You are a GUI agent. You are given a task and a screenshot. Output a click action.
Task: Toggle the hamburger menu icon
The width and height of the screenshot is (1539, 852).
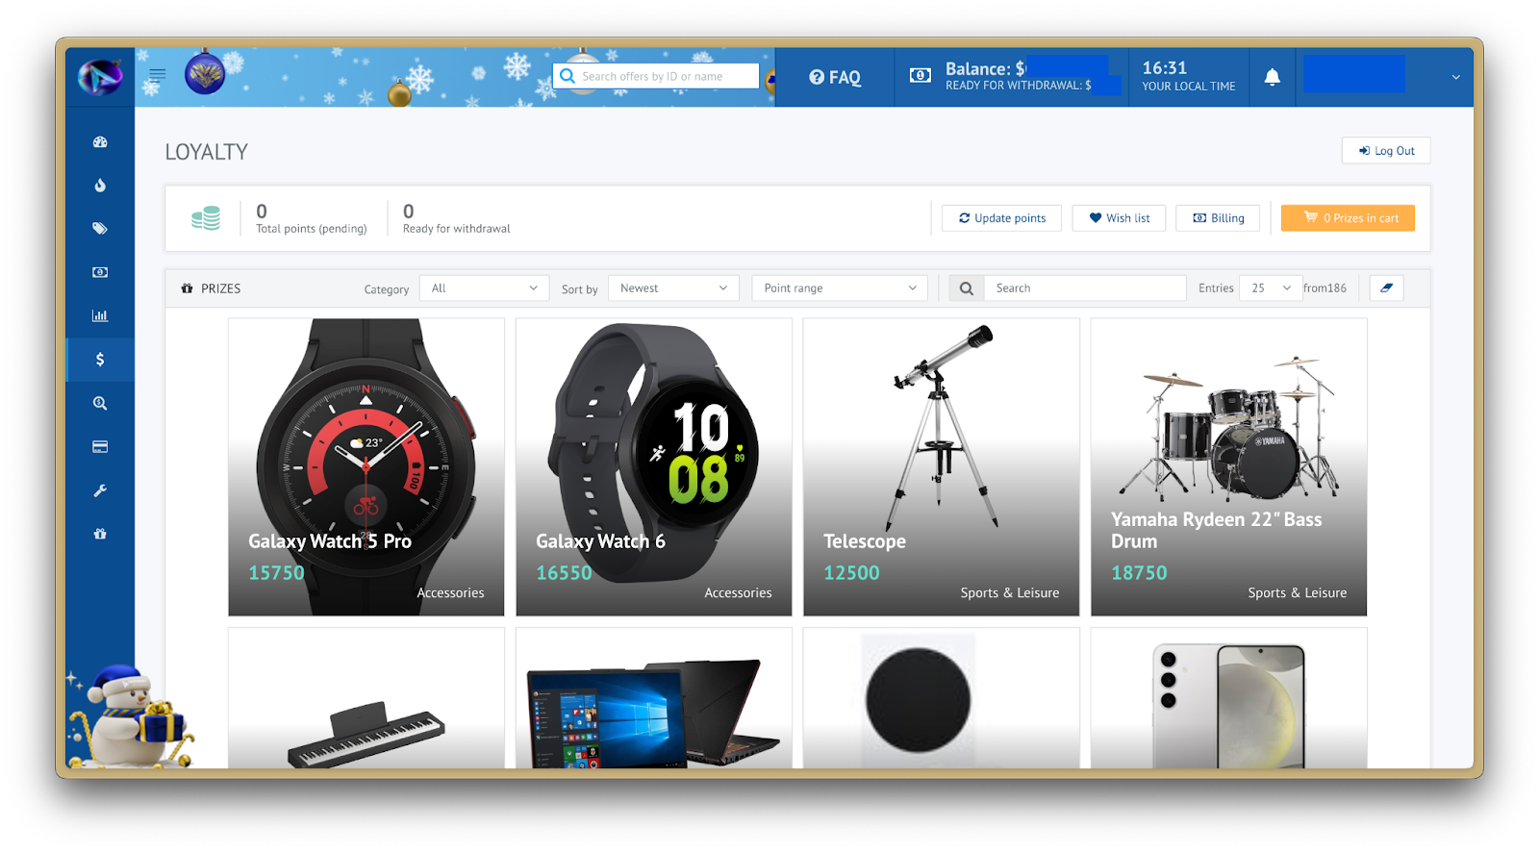158,75
